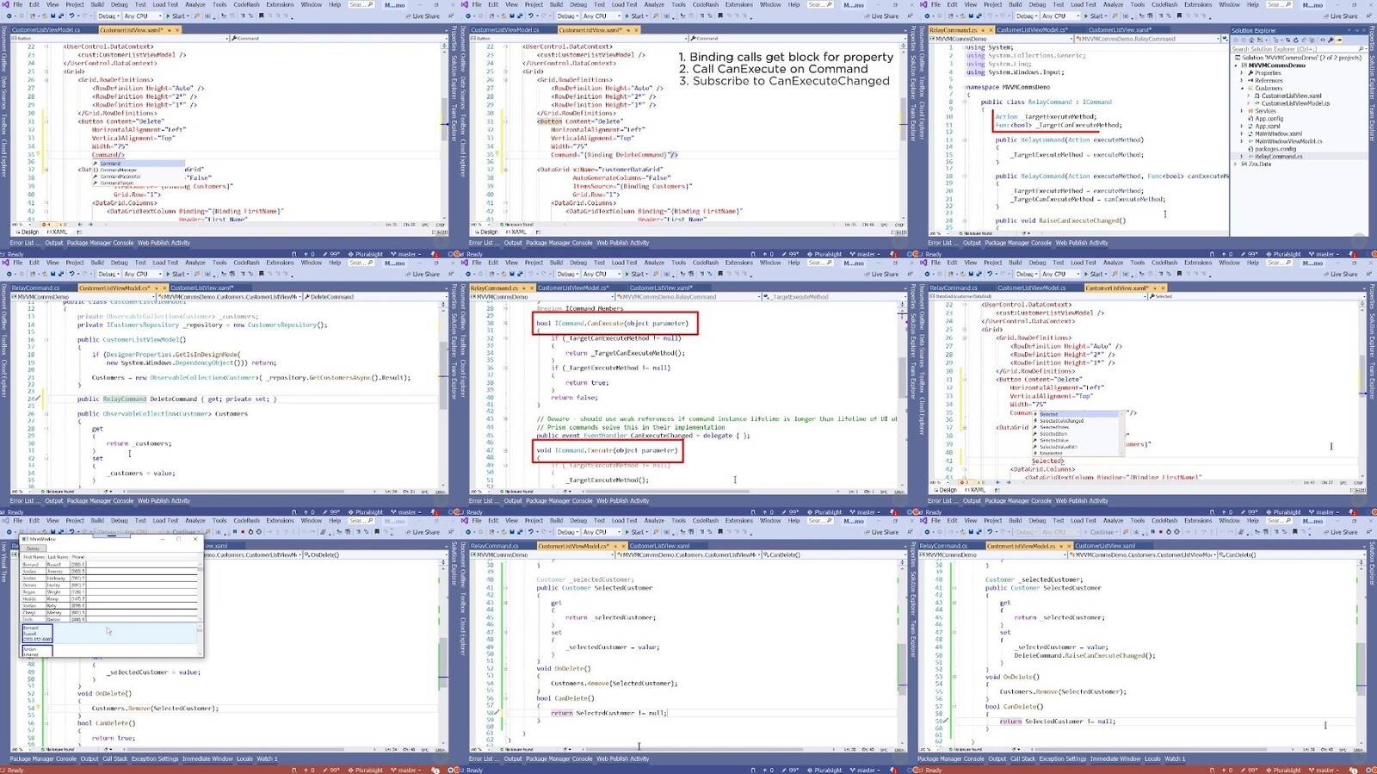Click Save All icon in top-left panel toolbar
The image size is (1377, 774).
[x=61, y=16]
